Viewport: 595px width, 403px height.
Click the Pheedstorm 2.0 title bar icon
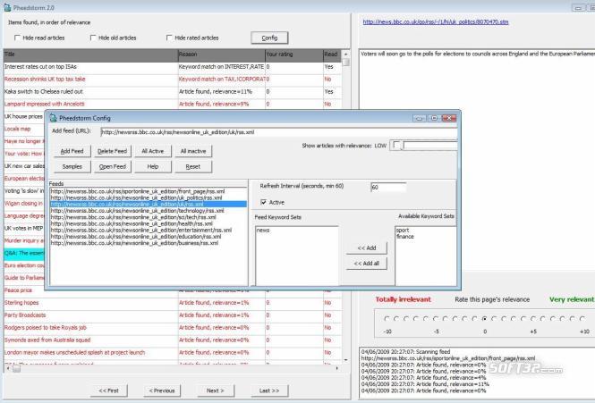7,7
